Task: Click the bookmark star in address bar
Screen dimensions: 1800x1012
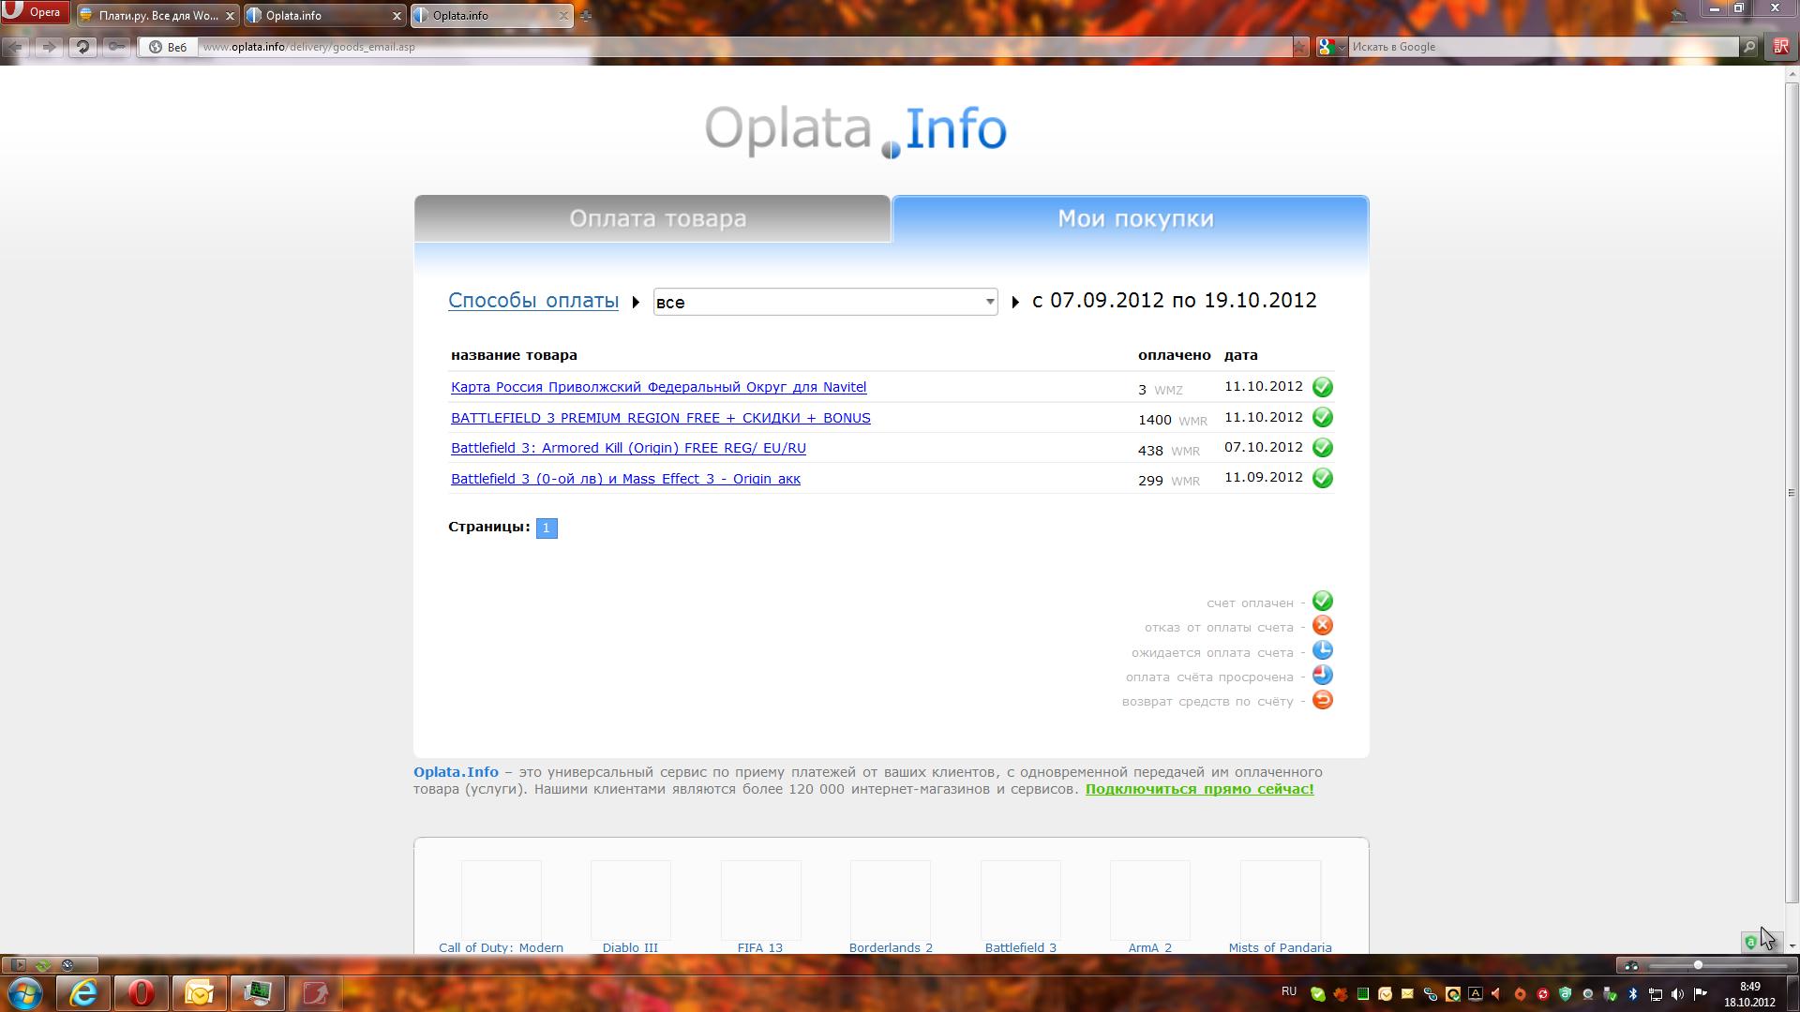Action: (1299, 47)
